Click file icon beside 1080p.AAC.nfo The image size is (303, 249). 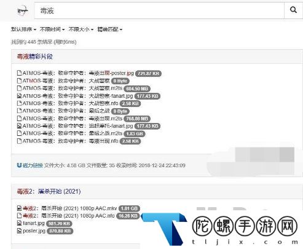pyautogui.click(x=19, y=216)
